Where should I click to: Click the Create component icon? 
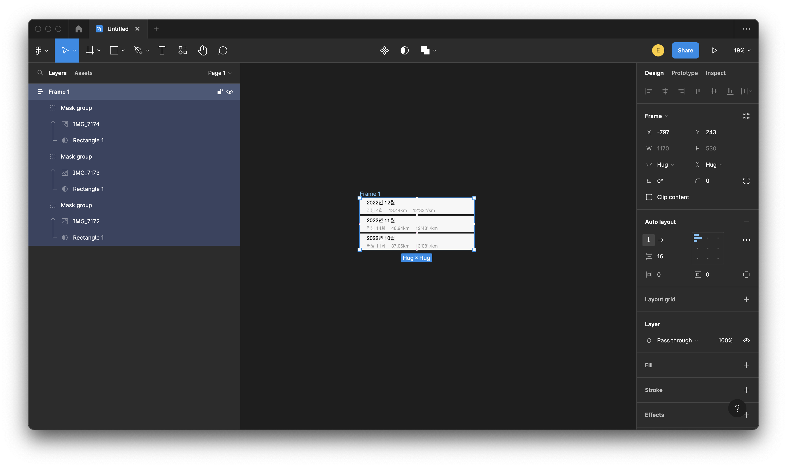click(x=384, y=50)
